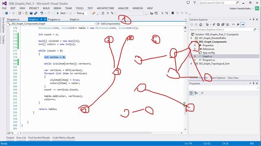This screenshot has height=146, width=261.
Task: Open the DEBUG menu
Action: (57, 8)
